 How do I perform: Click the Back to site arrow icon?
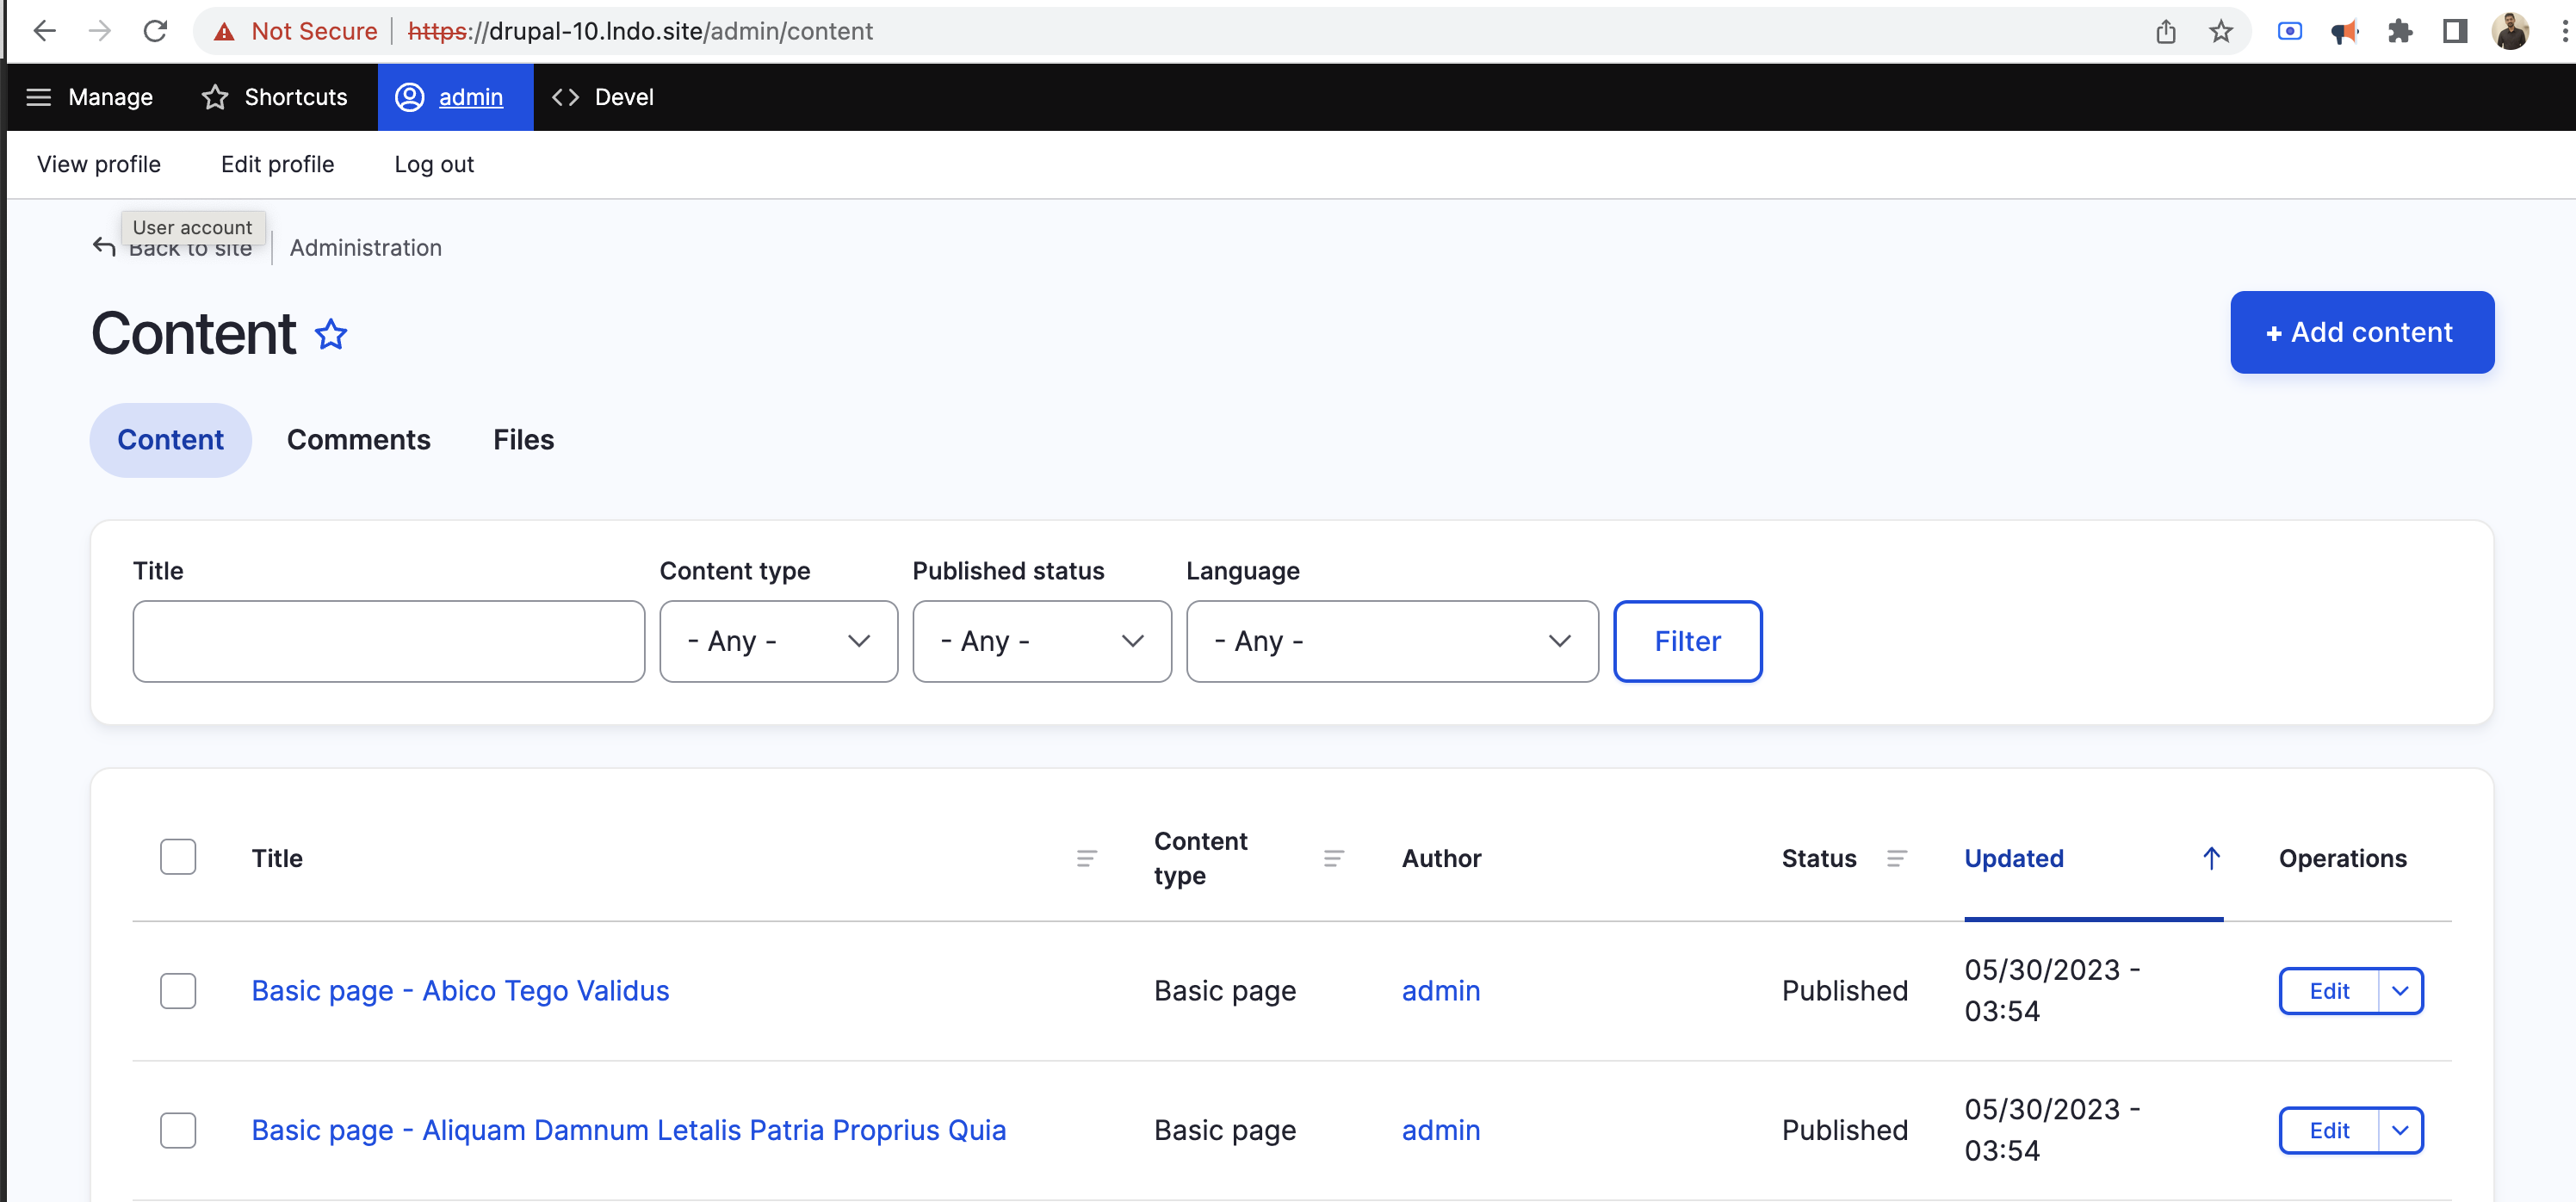coord(103,246)
